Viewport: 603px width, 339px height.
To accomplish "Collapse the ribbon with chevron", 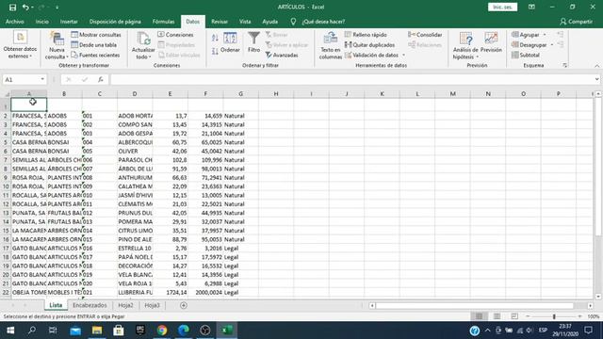I will [x=596, y=66].
